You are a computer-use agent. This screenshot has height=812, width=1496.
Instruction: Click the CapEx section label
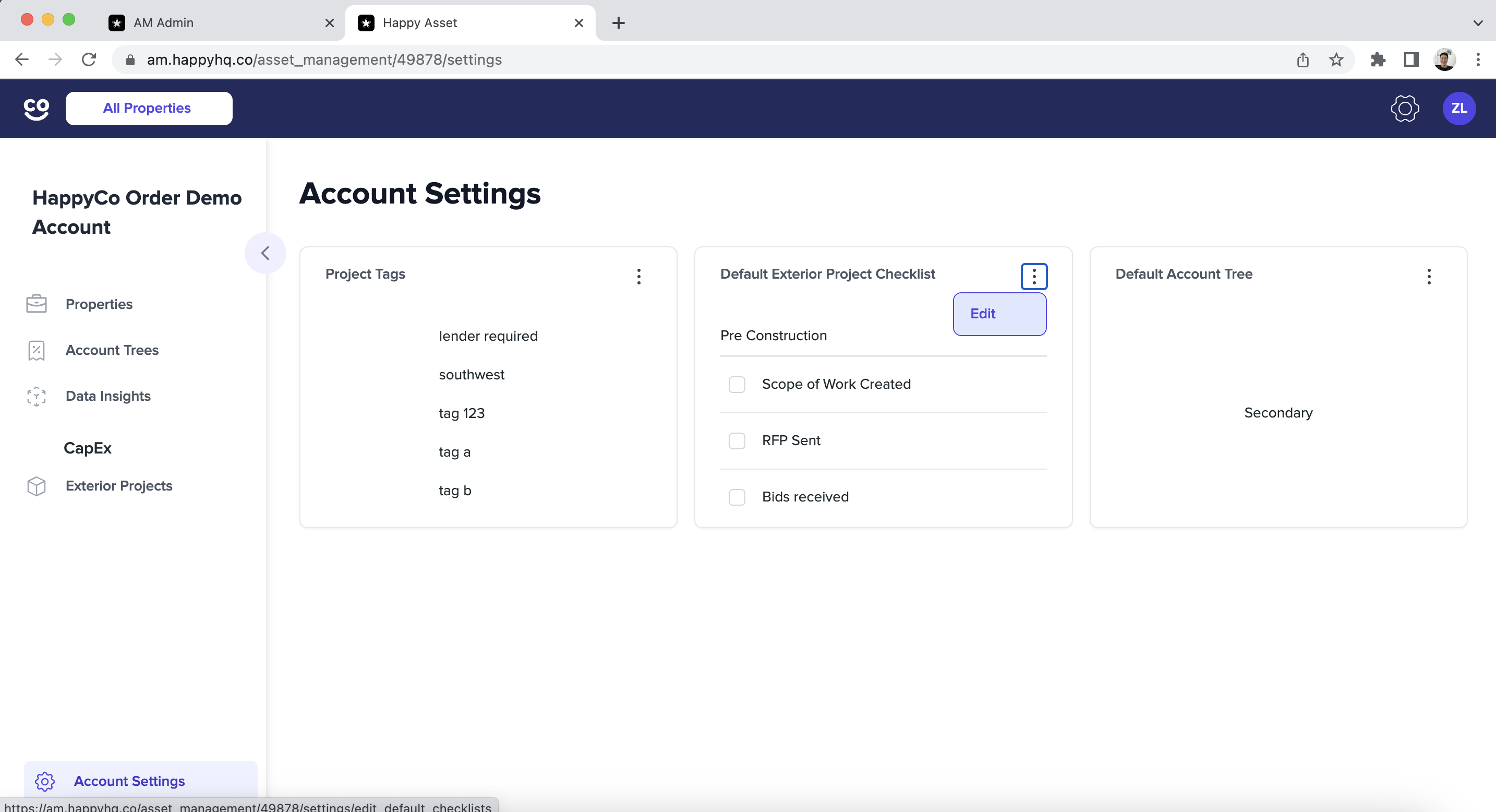tap(88, 448)
